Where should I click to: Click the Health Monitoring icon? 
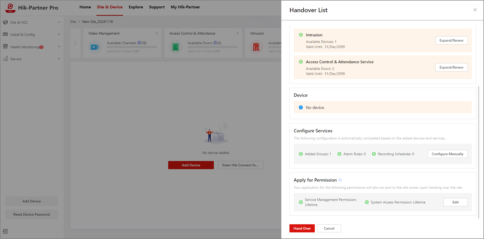pyautogui.click(x=5, y=46)
